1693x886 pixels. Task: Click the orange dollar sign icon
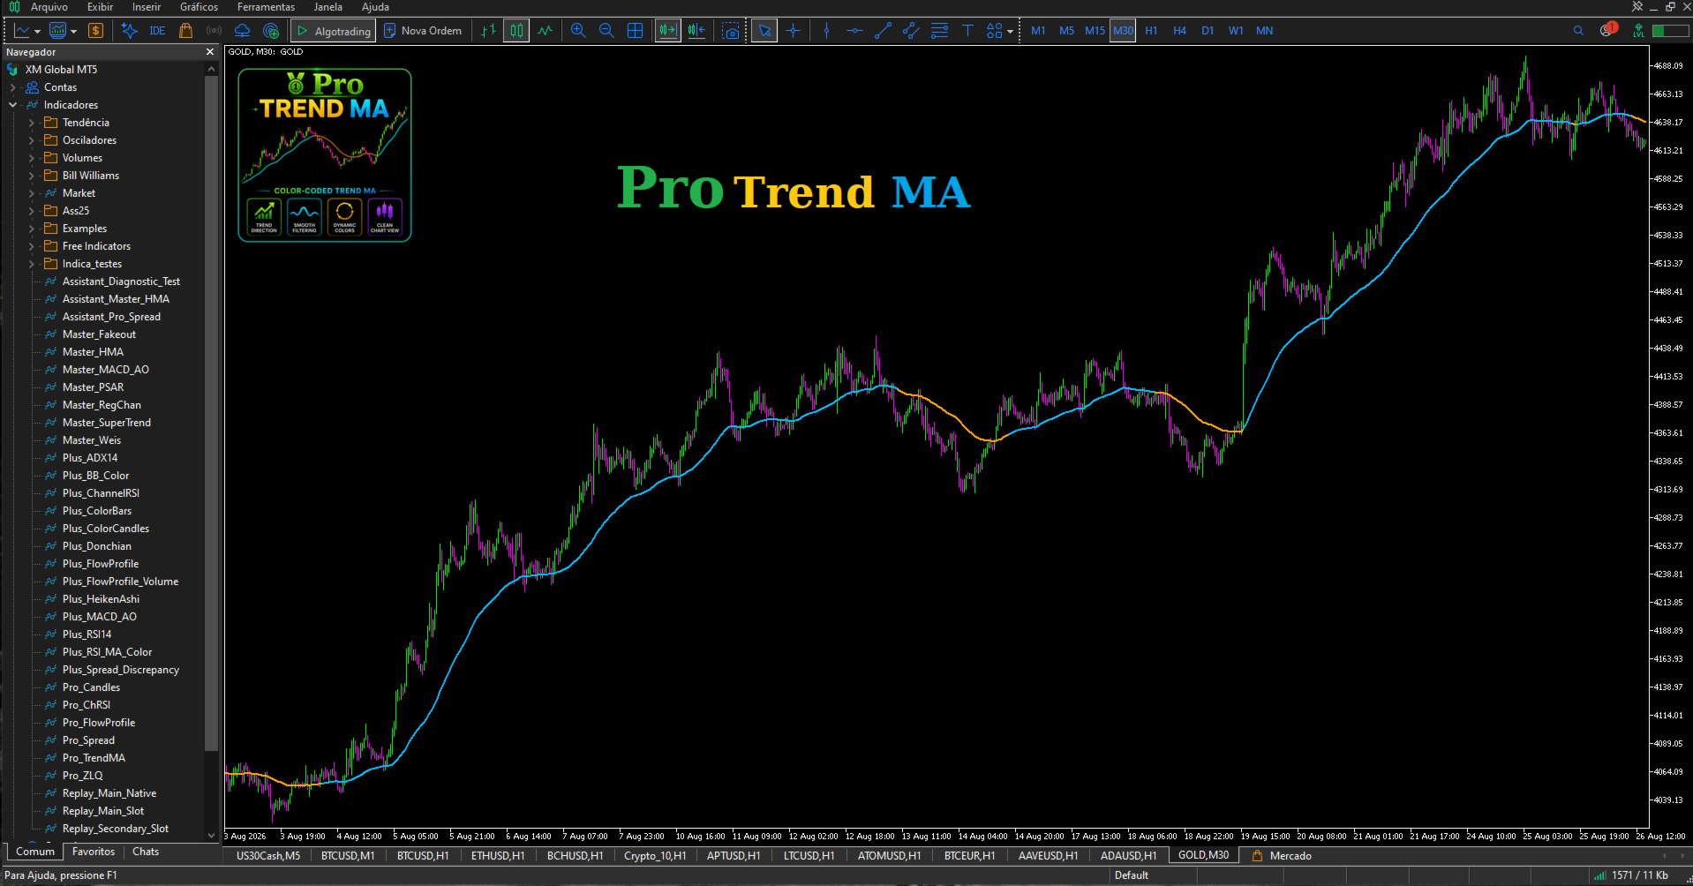(x=95, y=31)
